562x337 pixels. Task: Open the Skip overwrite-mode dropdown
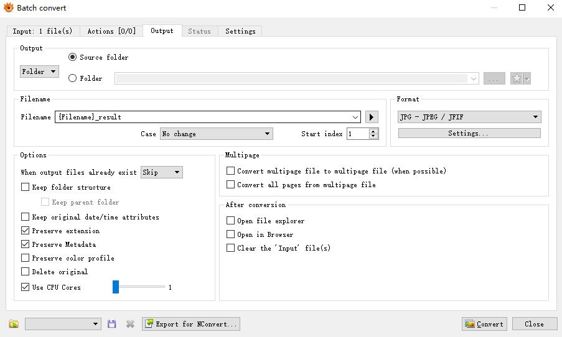pos(162,172)
